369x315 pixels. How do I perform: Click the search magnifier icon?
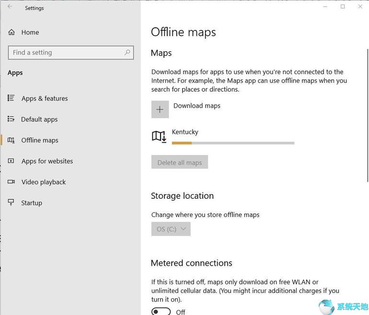pos(127,52)
